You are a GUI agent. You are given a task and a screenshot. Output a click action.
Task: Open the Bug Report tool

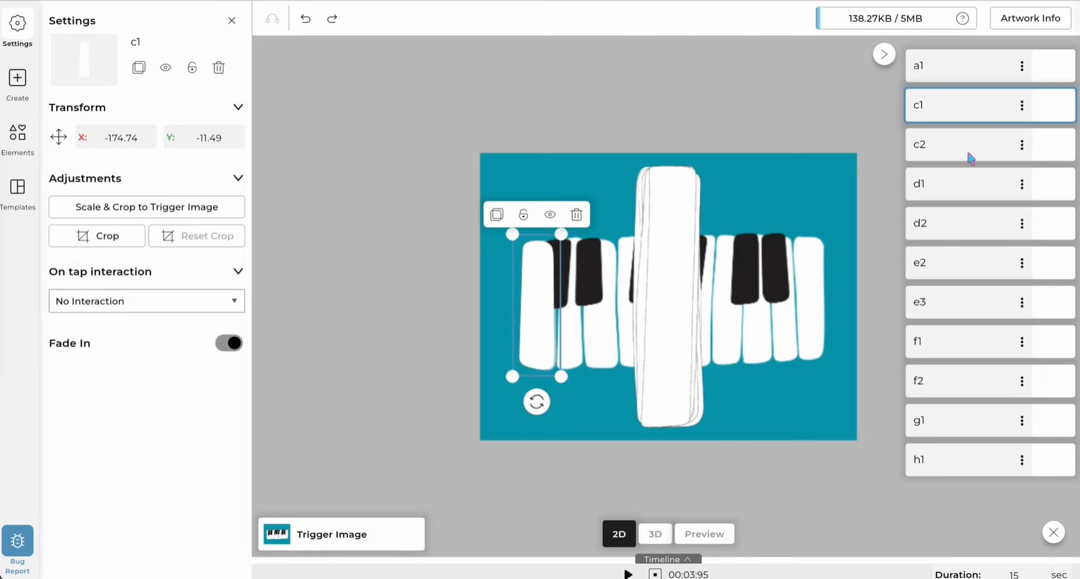(17, 550)
